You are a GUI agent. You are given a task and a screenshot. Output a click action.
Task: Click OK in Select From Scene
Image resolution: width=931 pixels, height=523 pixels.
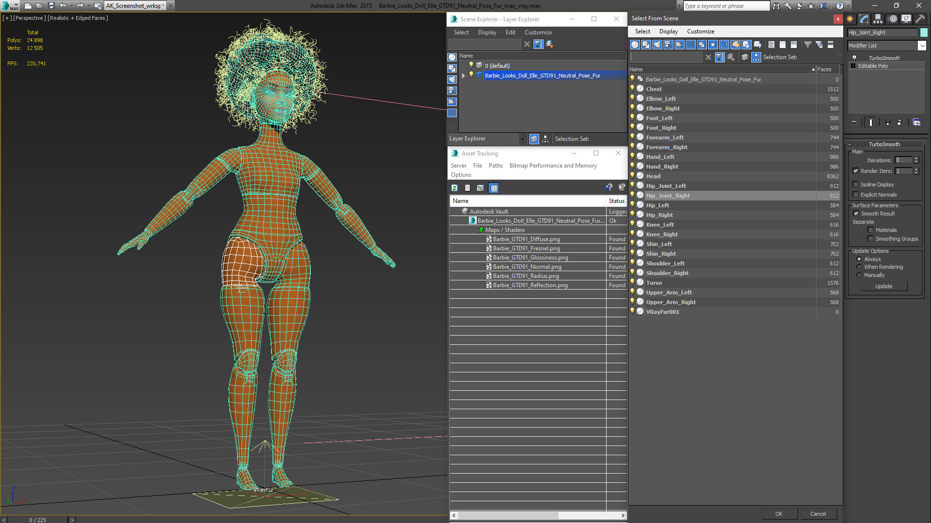pos(779,514)
